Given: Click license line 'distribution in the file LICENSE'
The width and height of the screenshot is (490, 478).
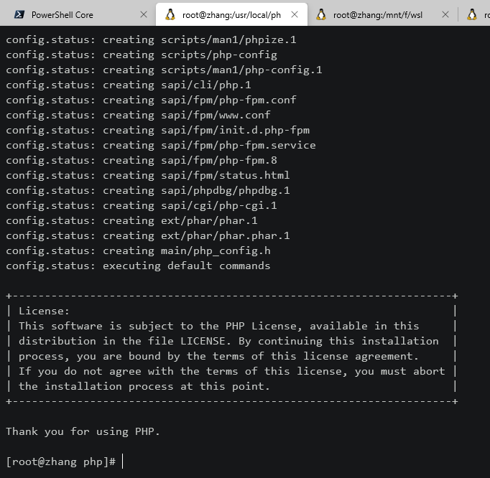Looking at the screenshot, I should tap(228, 341).
